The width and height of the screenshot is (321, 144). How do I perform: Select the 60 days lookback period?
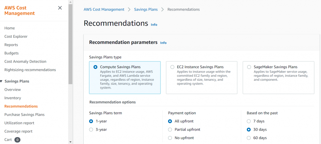(249, 138)
